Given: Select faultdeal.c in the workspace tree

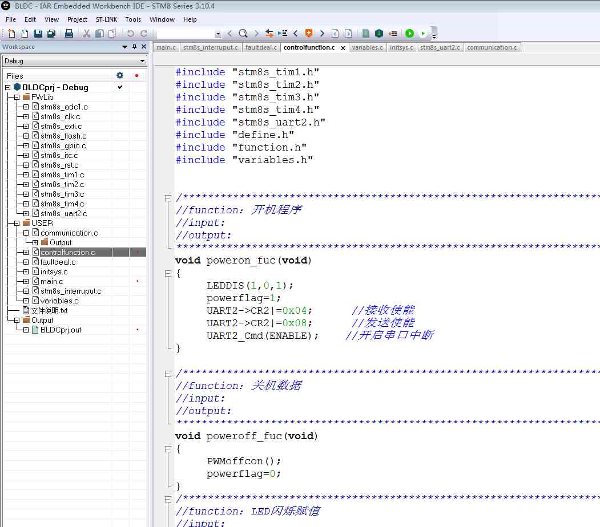Looking at the screenshot, I should click(58, 262).
